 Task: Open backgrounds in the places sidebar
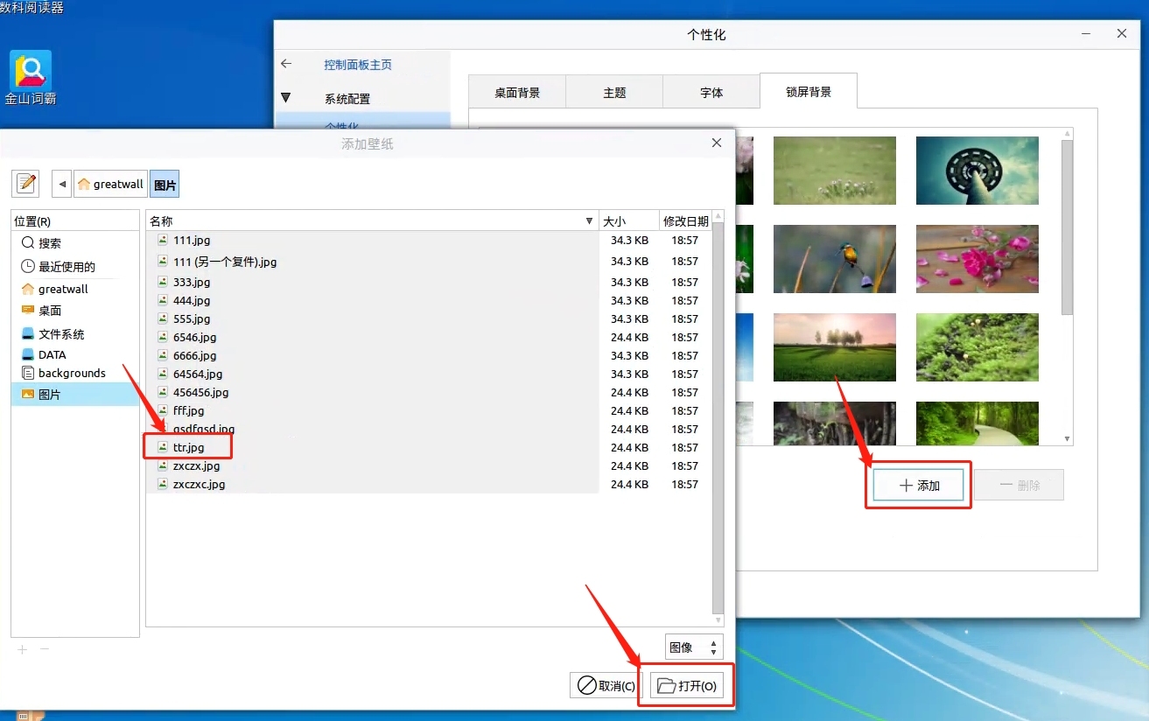tap(75, 373)
